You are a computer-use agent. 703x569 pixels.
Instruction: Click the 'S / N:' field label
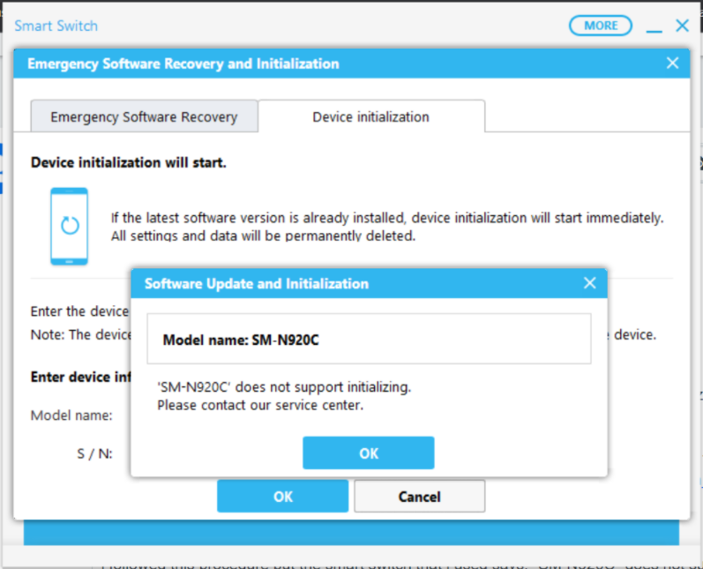[x=94, y=454]
